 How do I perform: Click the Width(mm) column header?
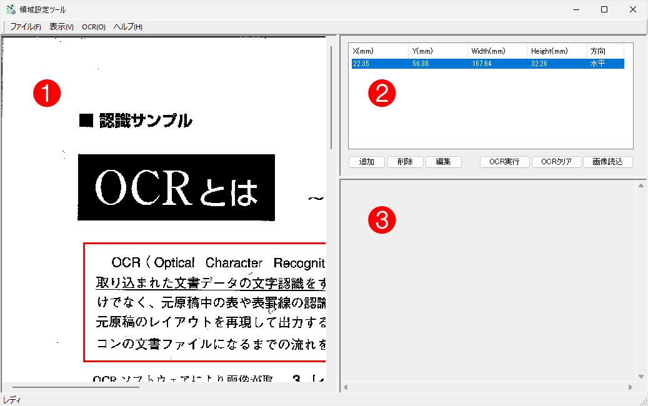point(496,51)
